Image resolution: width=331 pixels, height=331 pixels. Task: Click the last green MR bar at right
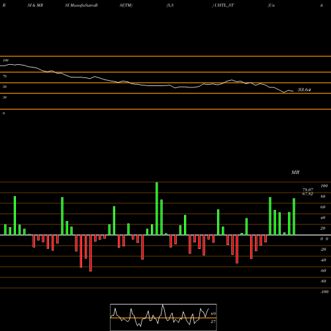[294, 216]
